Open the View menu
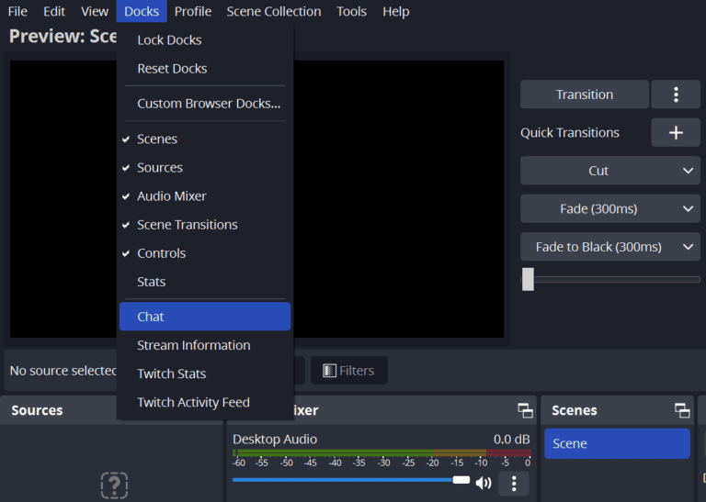 tap(95, 11)
